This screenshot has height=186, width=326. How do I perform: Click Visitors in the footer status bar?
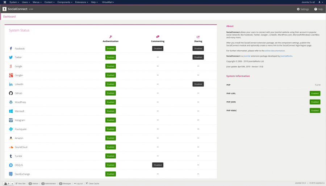coord(33,183)
